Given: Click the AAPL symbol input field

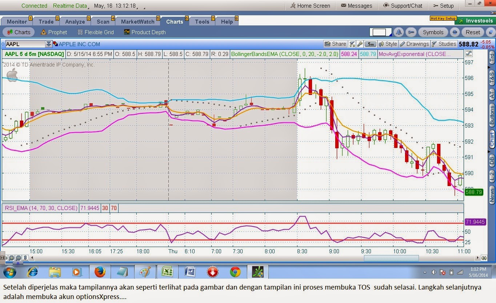Looking at the screenshot, I should coord(25,44).
